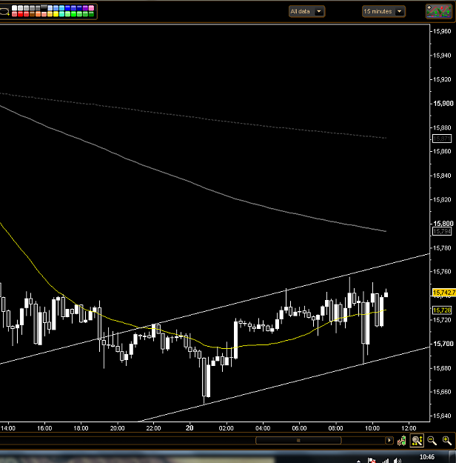Toggle the auto-fit zoom magnifier
456x463 pixels.
(417, 441)
